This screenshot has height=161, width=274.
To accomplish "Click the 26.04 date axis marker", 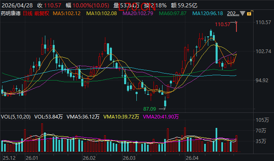I will tap(192, 158).
